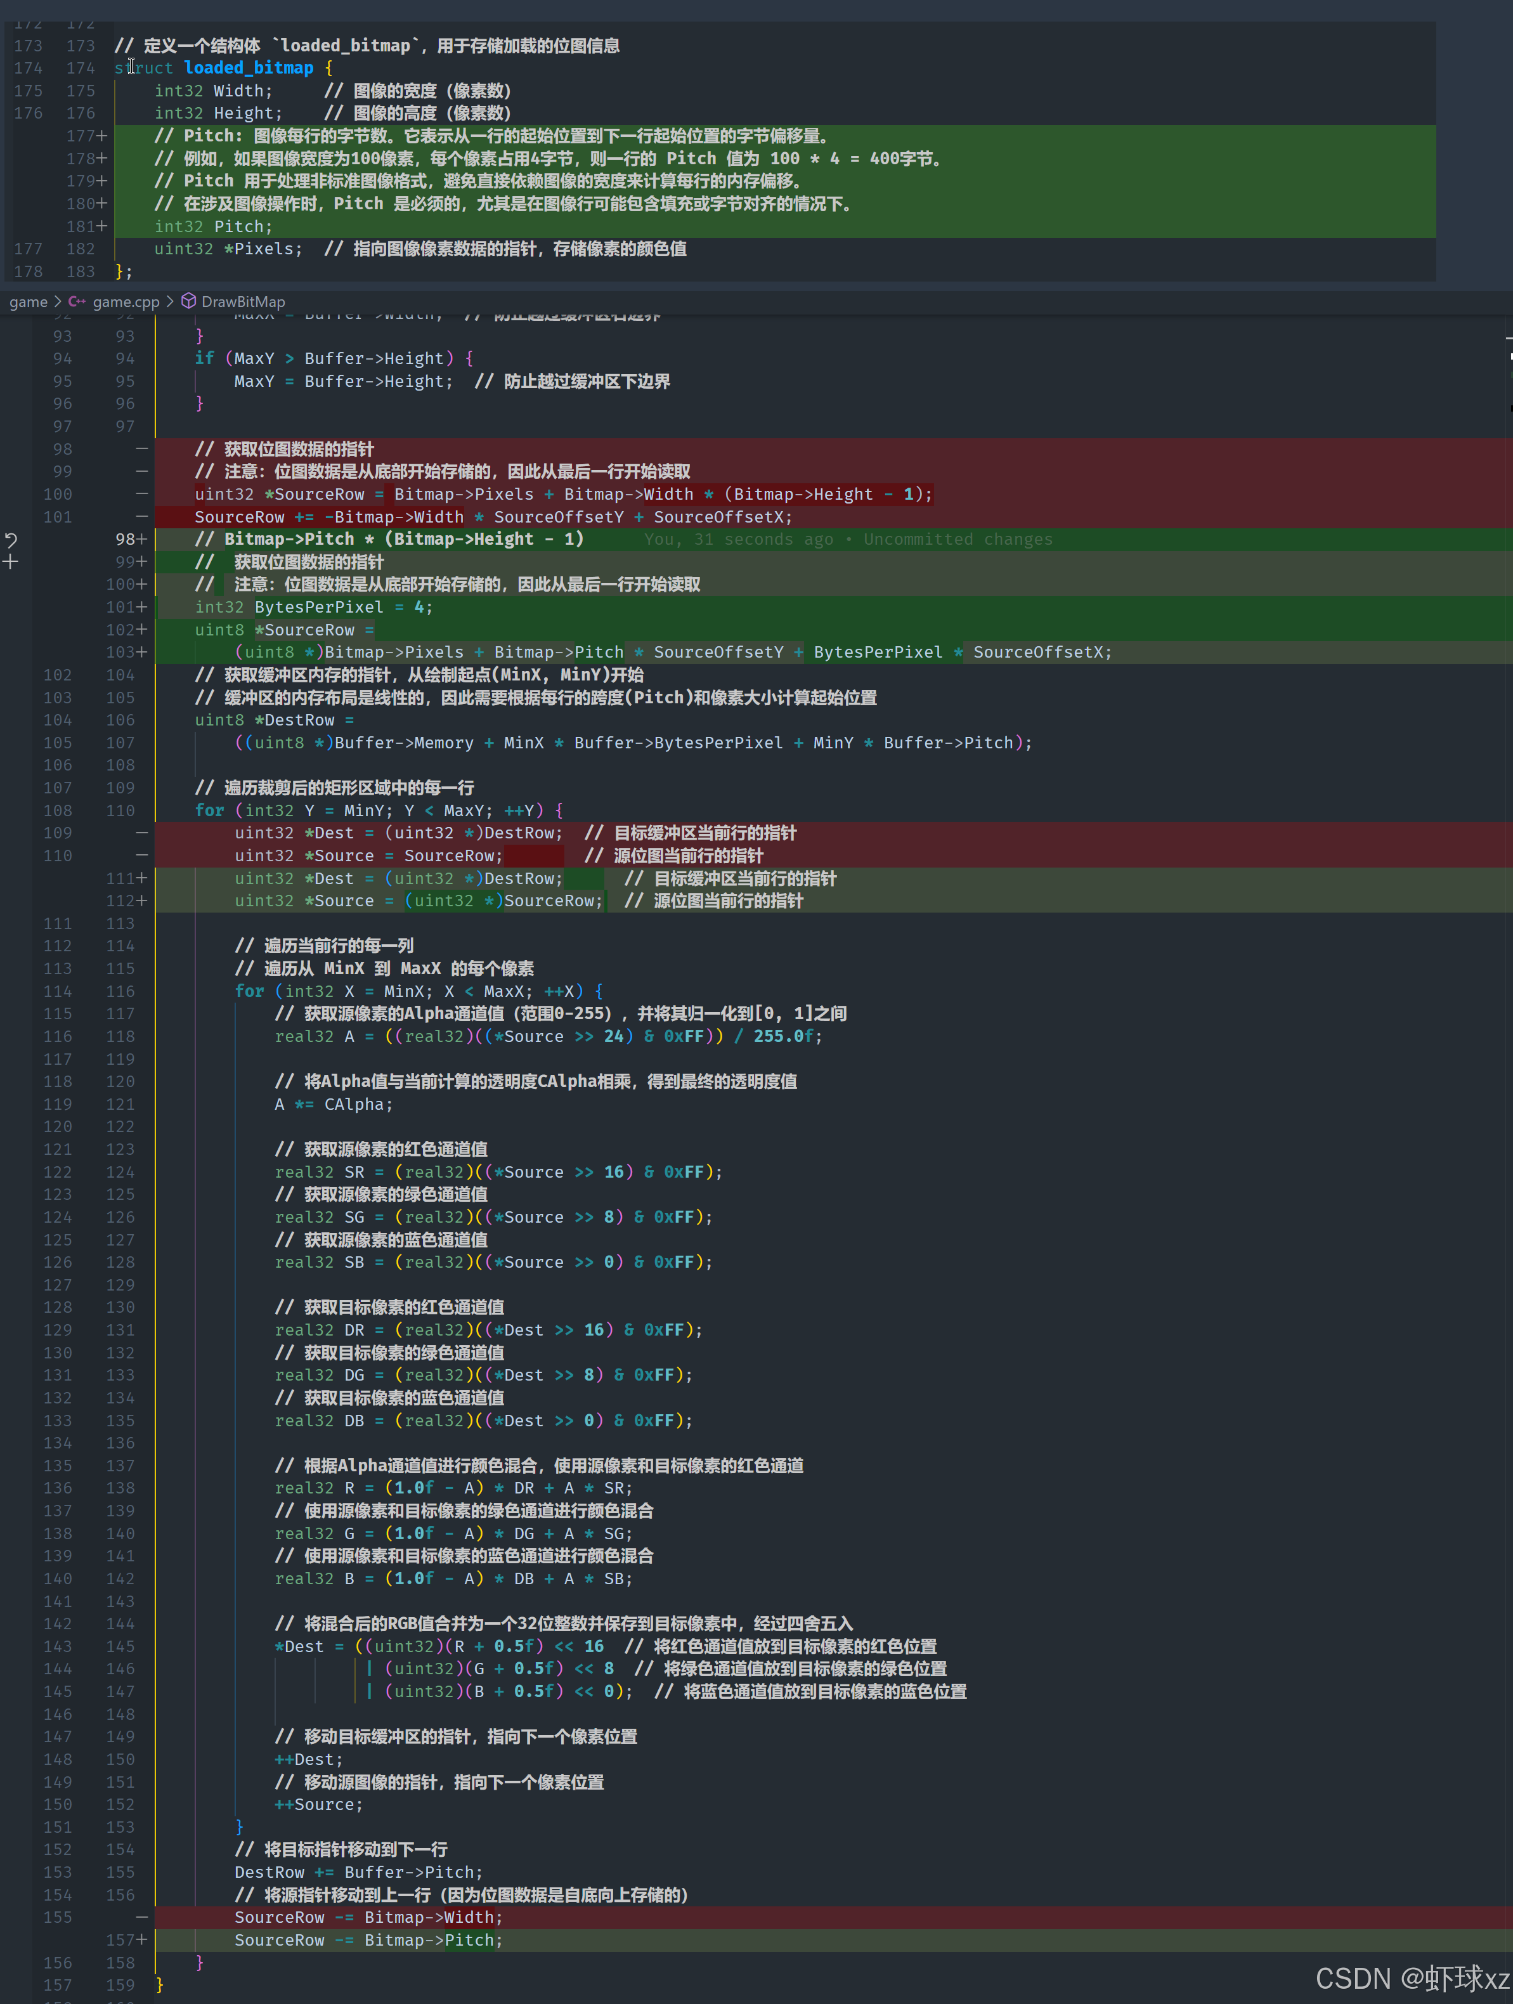This screenshot has width=1513, height=2004.
Task: Click 'real32 SG' green channel line
Action: pos(494,1218)
